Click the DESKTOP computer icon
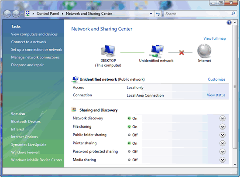The width and height of the screenshot is (240, 177). 108,51
